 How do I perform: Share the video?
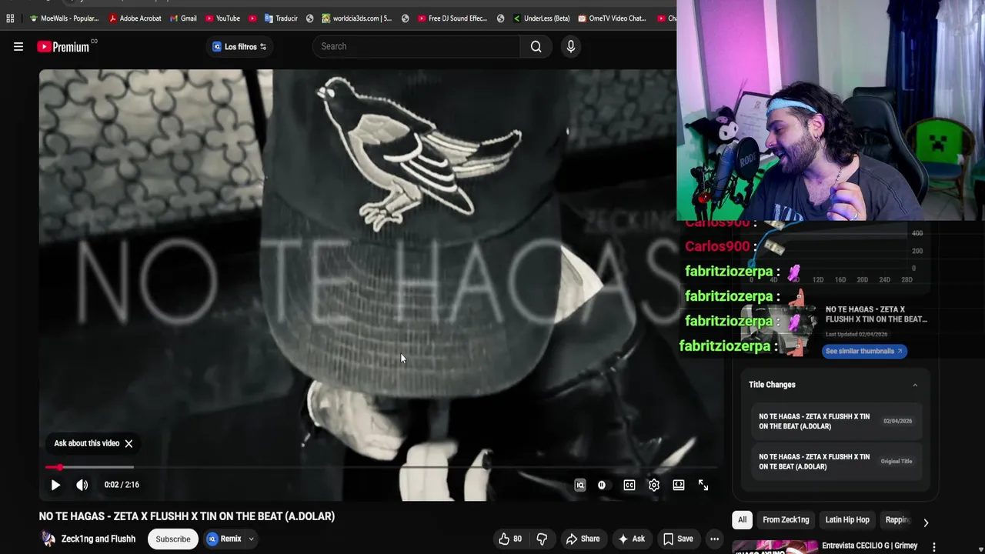click(583, 539)
